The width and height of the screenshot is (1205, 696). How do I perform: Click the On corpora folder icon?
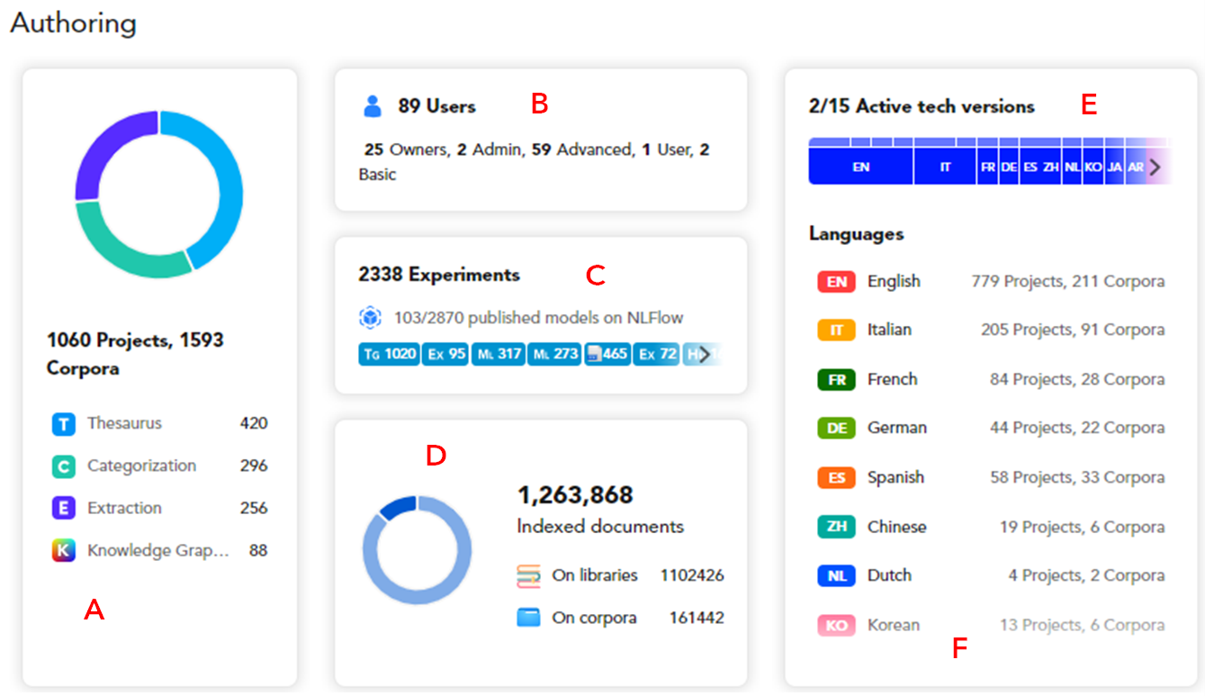coord(528,618)
